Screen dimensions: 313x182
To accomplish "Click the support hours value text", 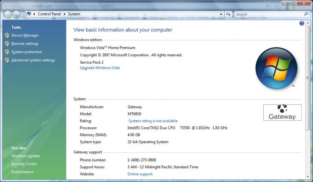I will (163, 167).
